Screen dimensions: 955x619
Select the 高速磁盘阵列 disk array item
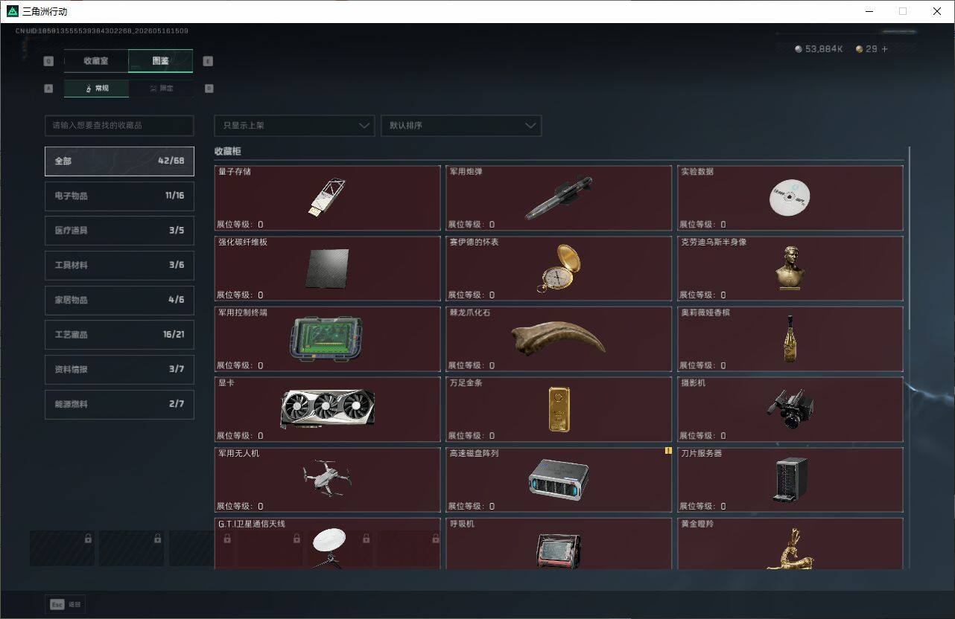(559, 480)
